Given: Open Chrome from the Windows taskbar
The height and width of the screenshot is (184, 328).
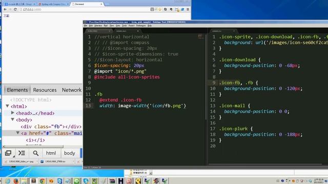Looking at the screenshot, I should point(42,181).
